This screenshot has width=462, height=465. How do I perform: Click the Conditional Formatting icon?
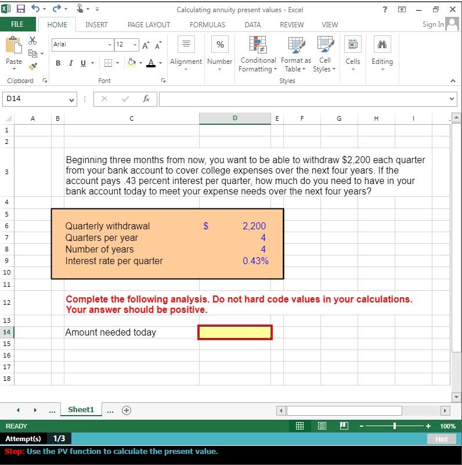258,44
